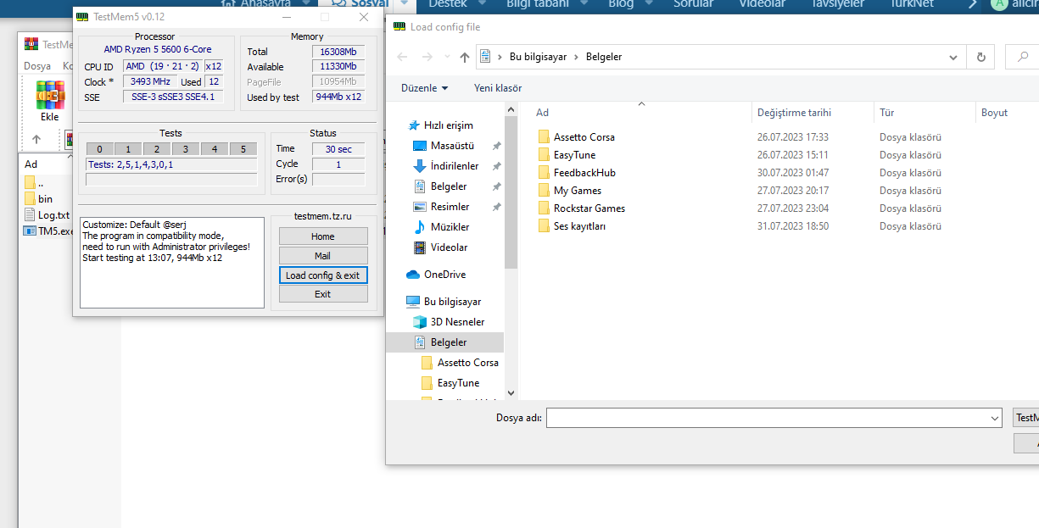Select Rockstar Games folder
1039x528 pixels.
(589, 208)
